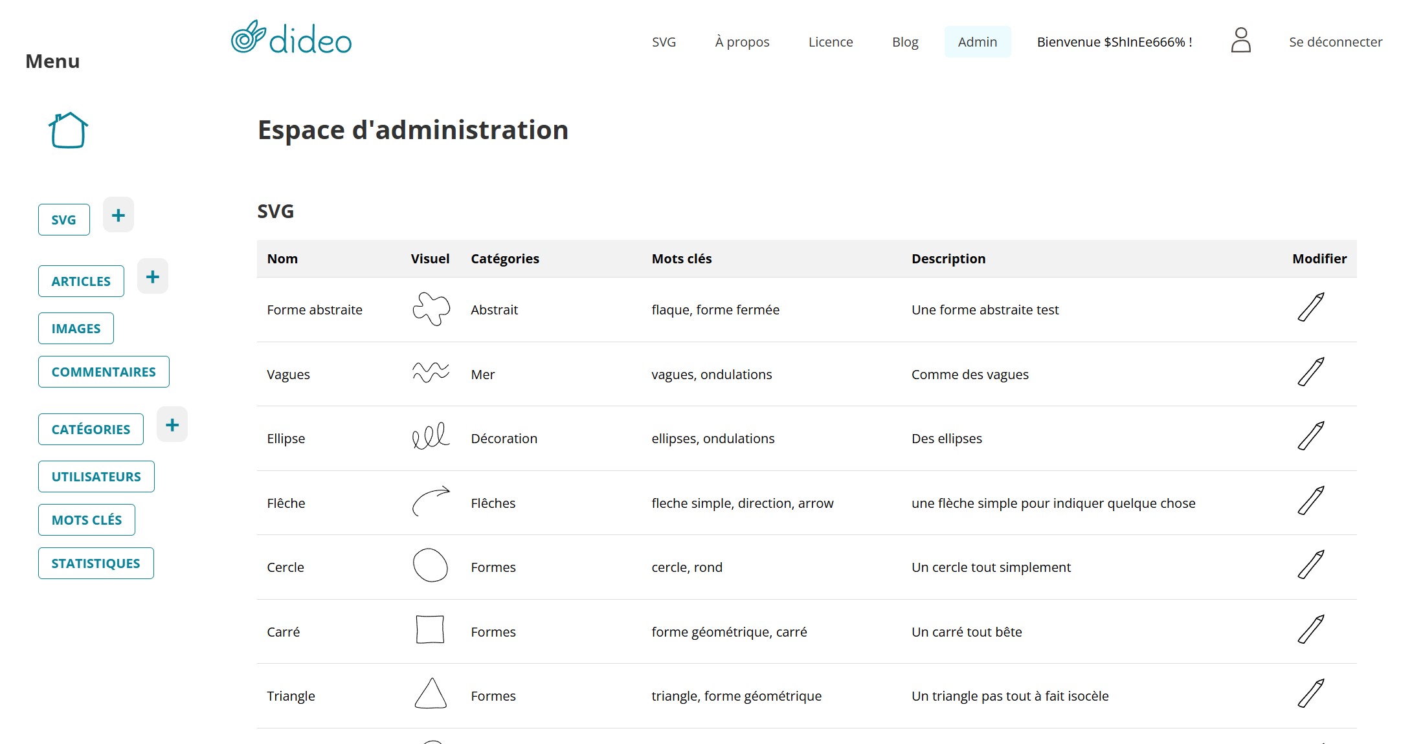
Task: Open the COMMENTAIRES sidebar section
Action: pos(104,372)
